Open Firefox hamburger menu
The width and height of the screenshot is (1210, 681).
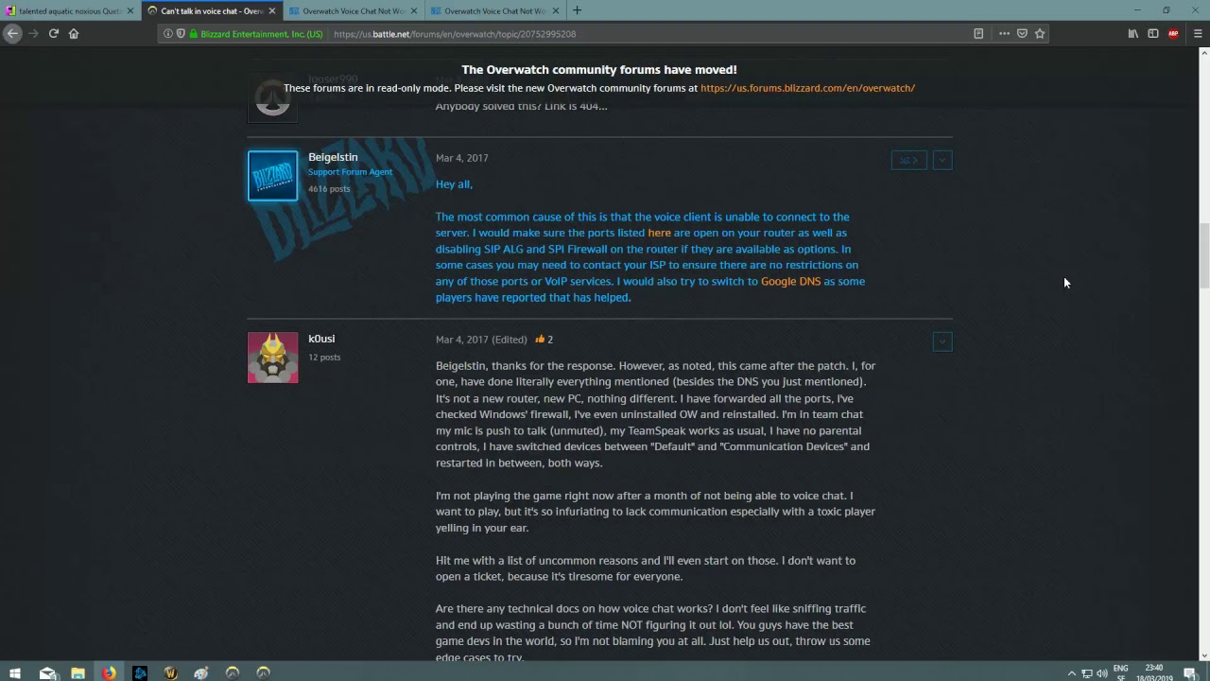point(1198,33)
